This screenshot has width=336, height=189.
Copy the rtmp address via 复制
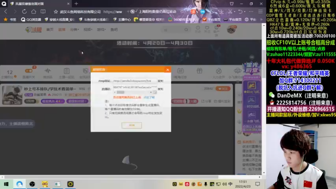coord(160,81)
